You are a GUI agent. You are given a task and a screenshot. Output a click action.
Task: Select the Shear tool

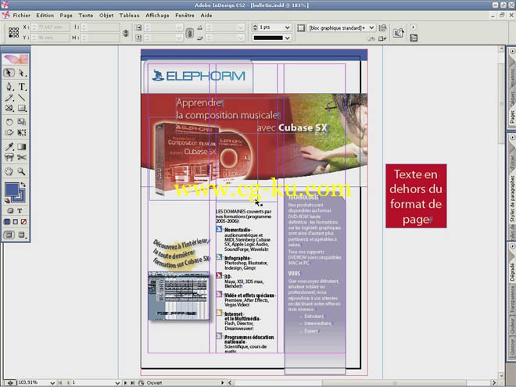[9, 132]
